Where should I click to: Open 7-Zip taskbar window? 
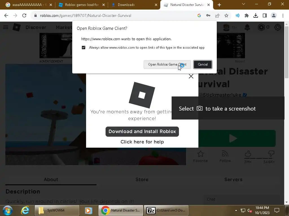point(166,210)
